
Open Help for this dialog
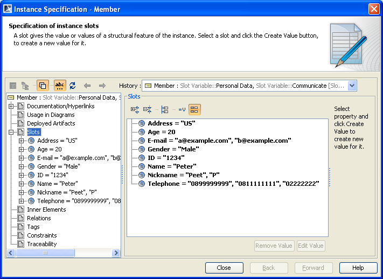coord(358,268)
